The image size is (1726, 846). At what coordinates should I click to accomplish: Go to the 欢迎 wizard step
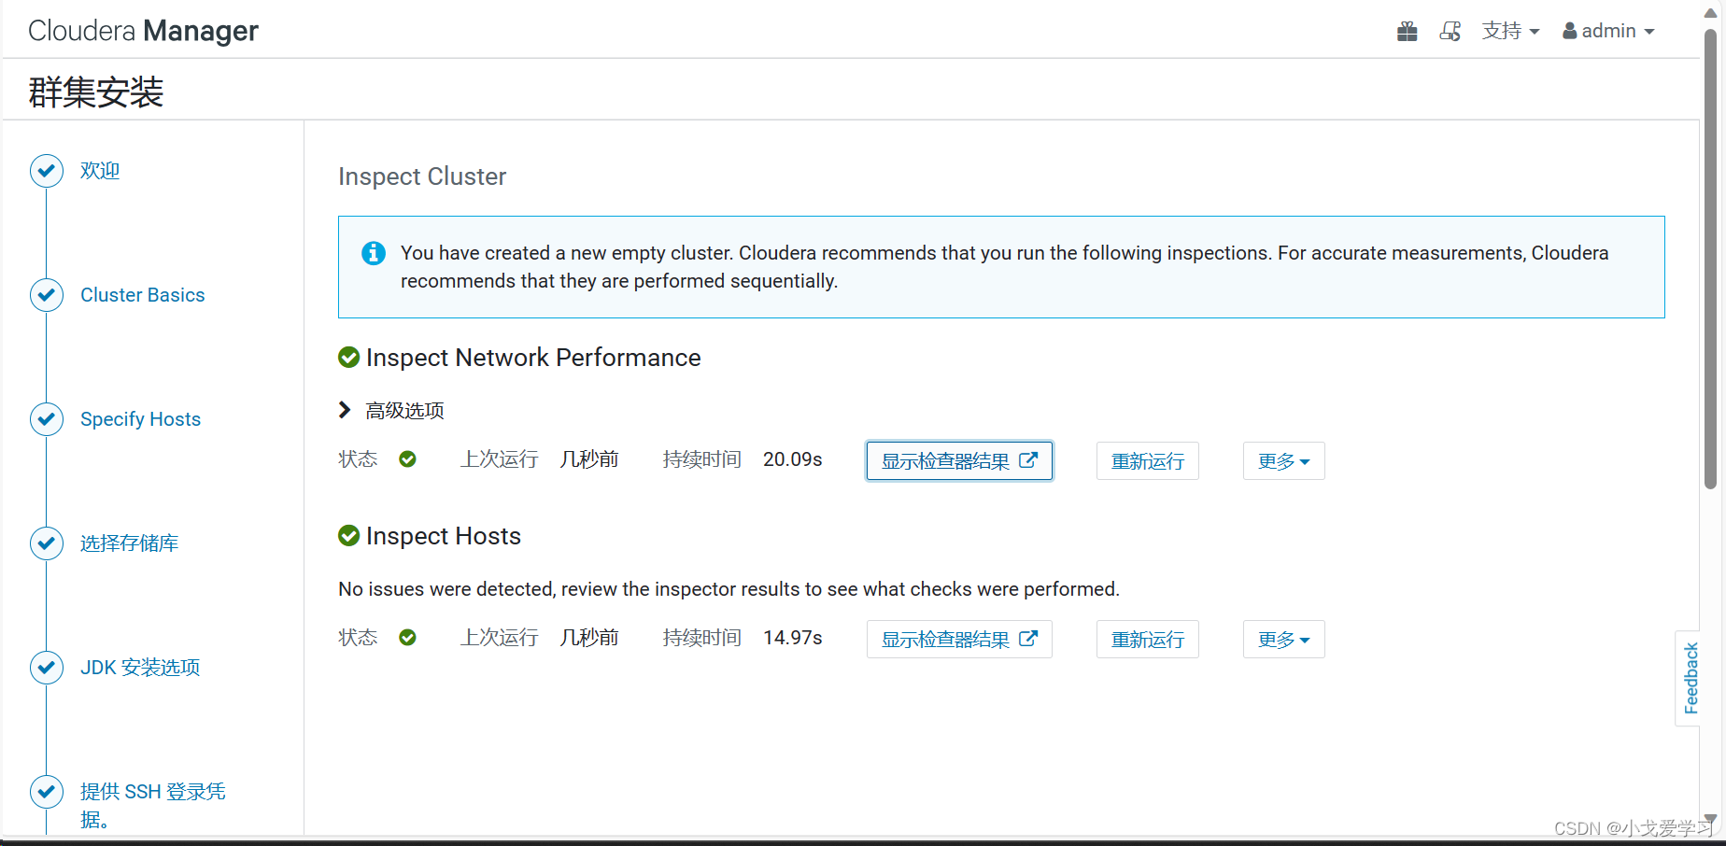tap(100, 171)
